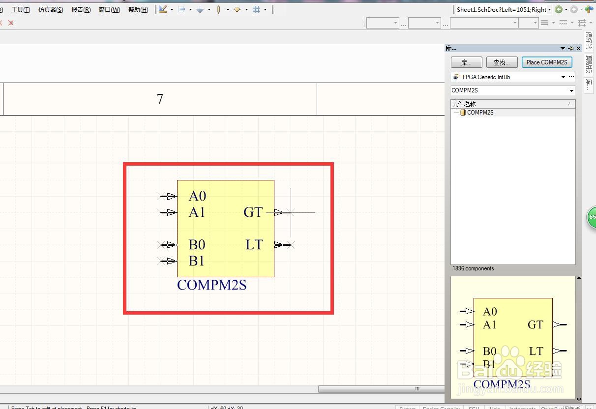Select COMPM2S in the component list

coord(480,113)
